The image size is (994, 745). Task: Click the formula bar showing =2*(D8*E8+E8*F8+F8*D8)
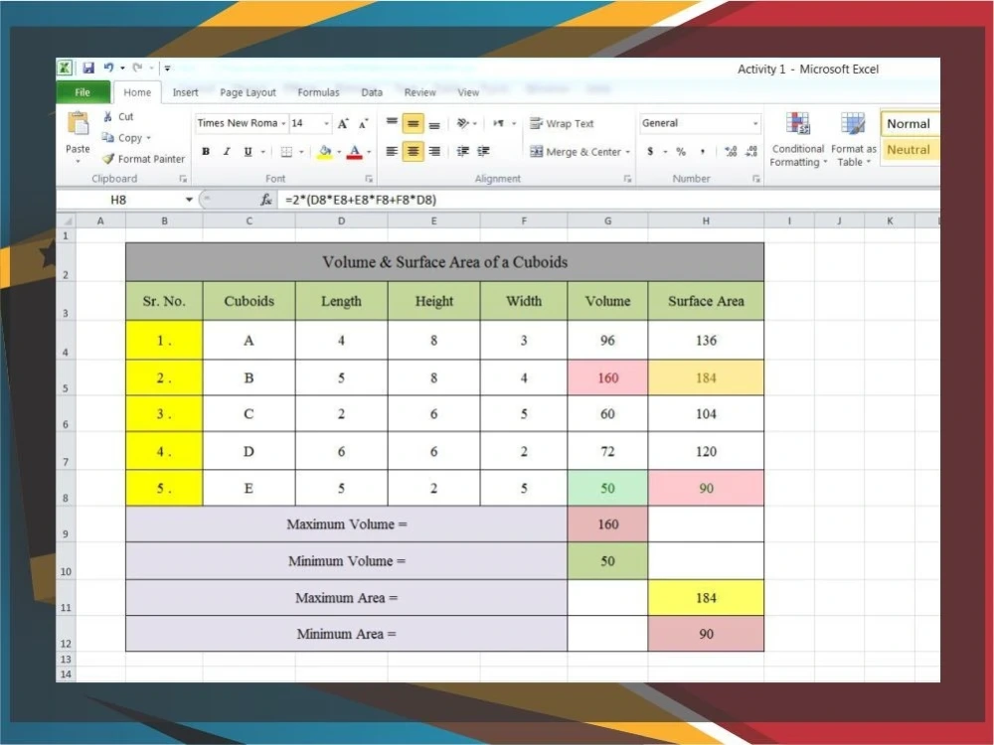coord(608,200)
